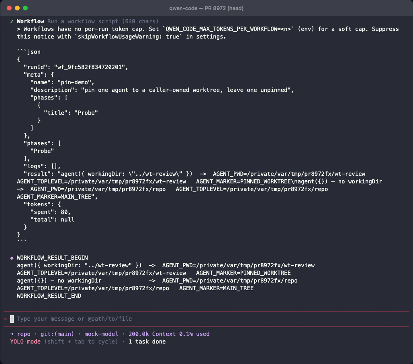Click the name value 'pin-demo'

point(74,82)
